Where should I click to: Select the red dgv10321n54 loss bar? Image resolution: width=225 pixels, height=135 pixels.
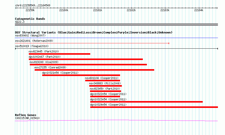[81, 75]
